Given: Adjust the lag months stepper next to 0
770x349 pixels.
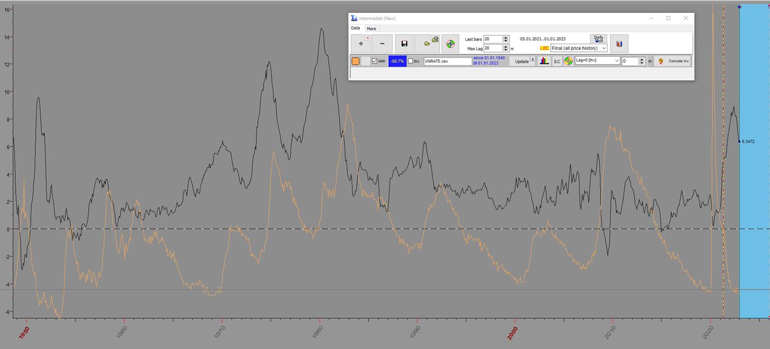Looking at the screenshot, I should tap(641, 61).
